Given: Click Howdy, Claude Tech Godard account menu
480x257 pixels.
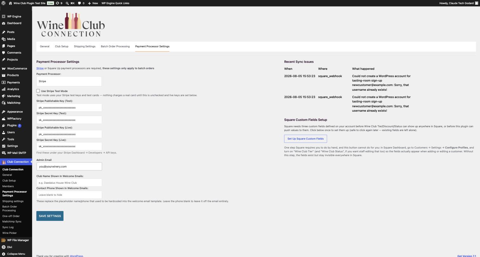Looking at the screenshot, I should pos(459,3).
